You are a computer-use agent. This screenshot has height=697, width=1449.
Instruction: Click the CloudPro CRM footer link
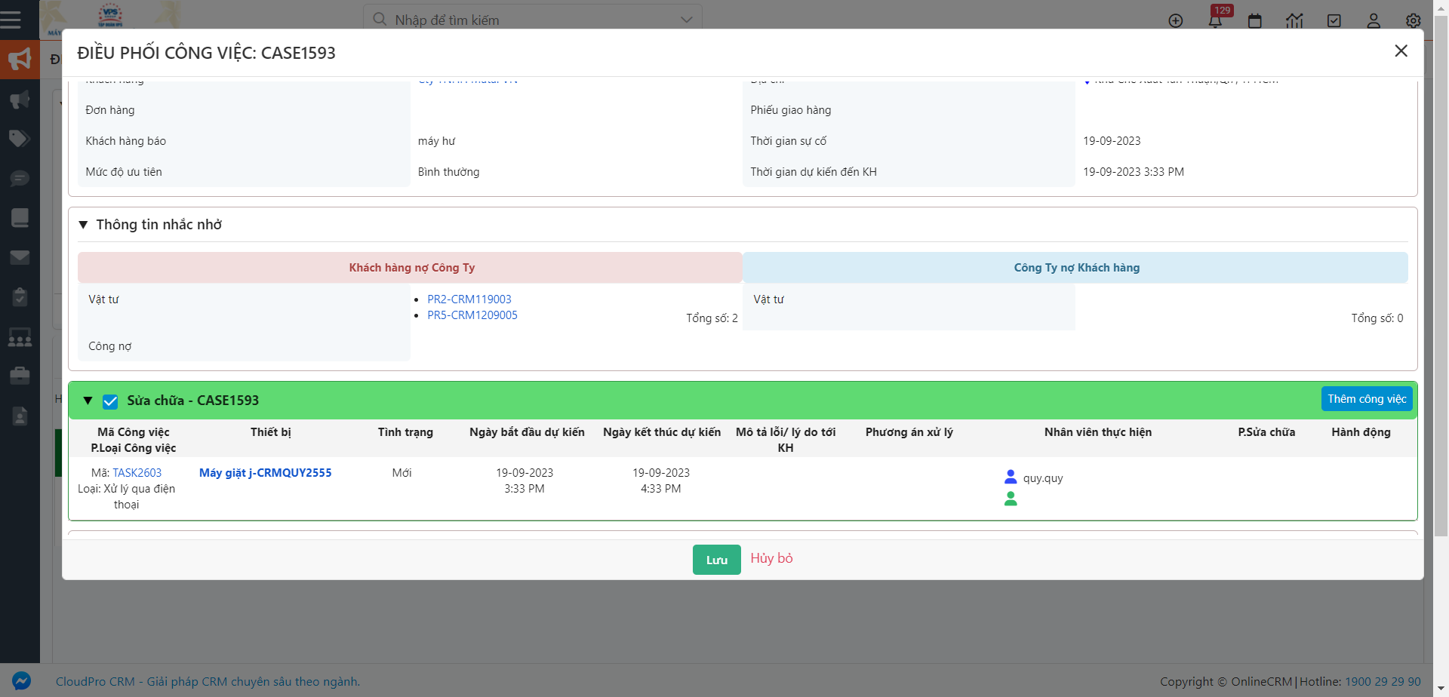pyautogui.click(x=208, y=681)
